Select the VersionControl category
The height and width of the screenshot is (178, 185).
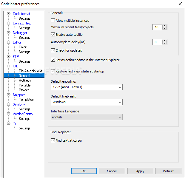pyautogui.click(x=23, y=114)
